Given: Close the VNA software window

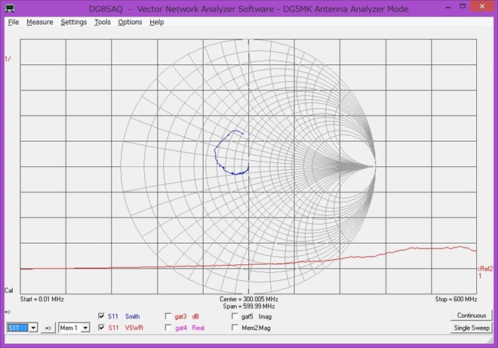Looking at the screenshot, I should 482,6.
